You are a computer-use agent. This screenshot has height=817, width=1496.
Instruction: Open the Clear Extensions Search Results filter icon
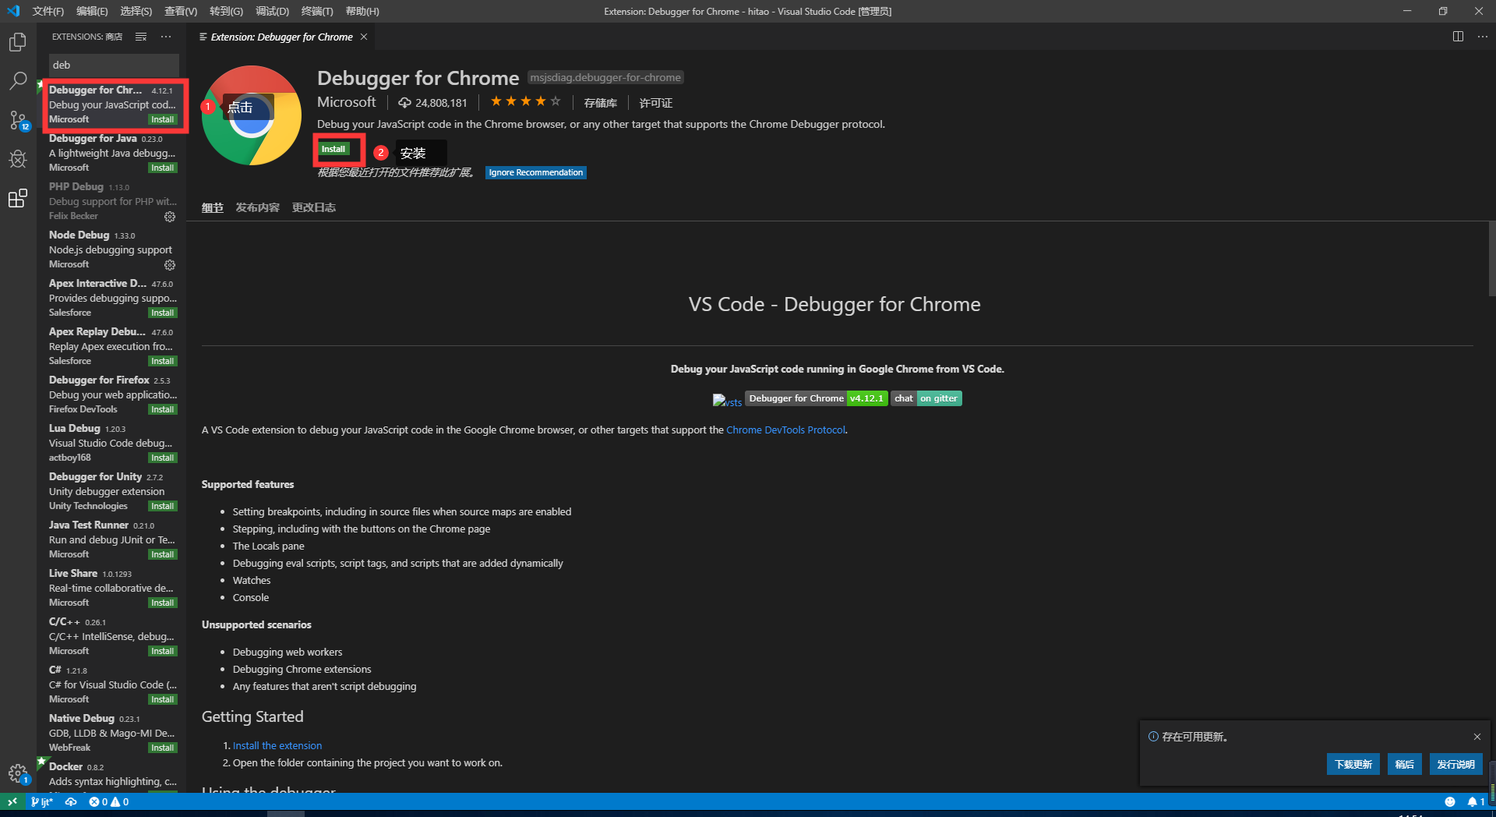(x=140, y=36)
